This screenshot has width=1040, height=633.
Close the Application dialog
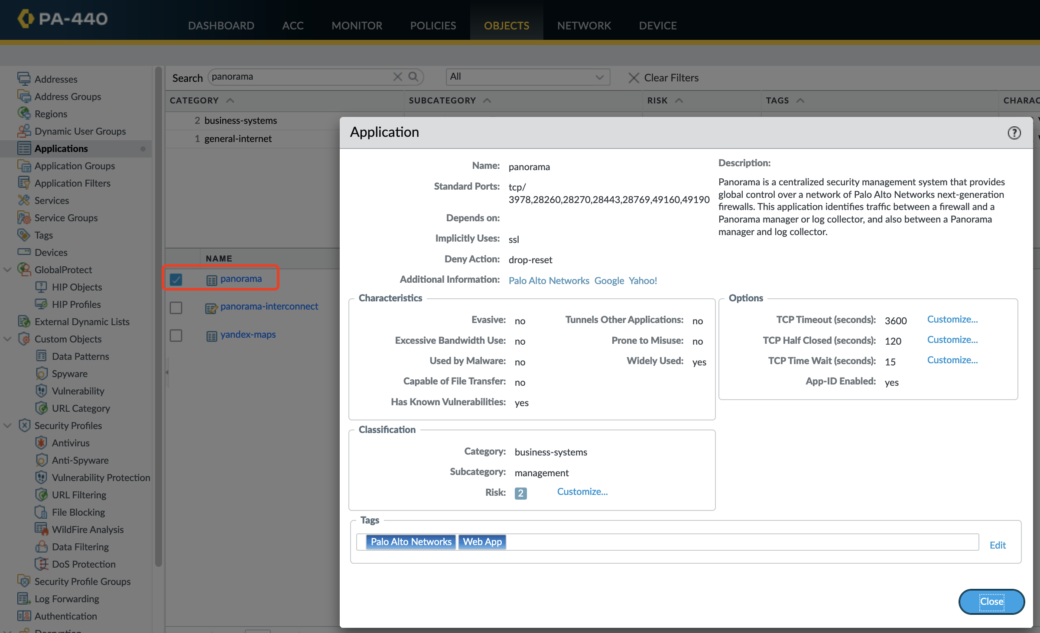pos(991,601)
